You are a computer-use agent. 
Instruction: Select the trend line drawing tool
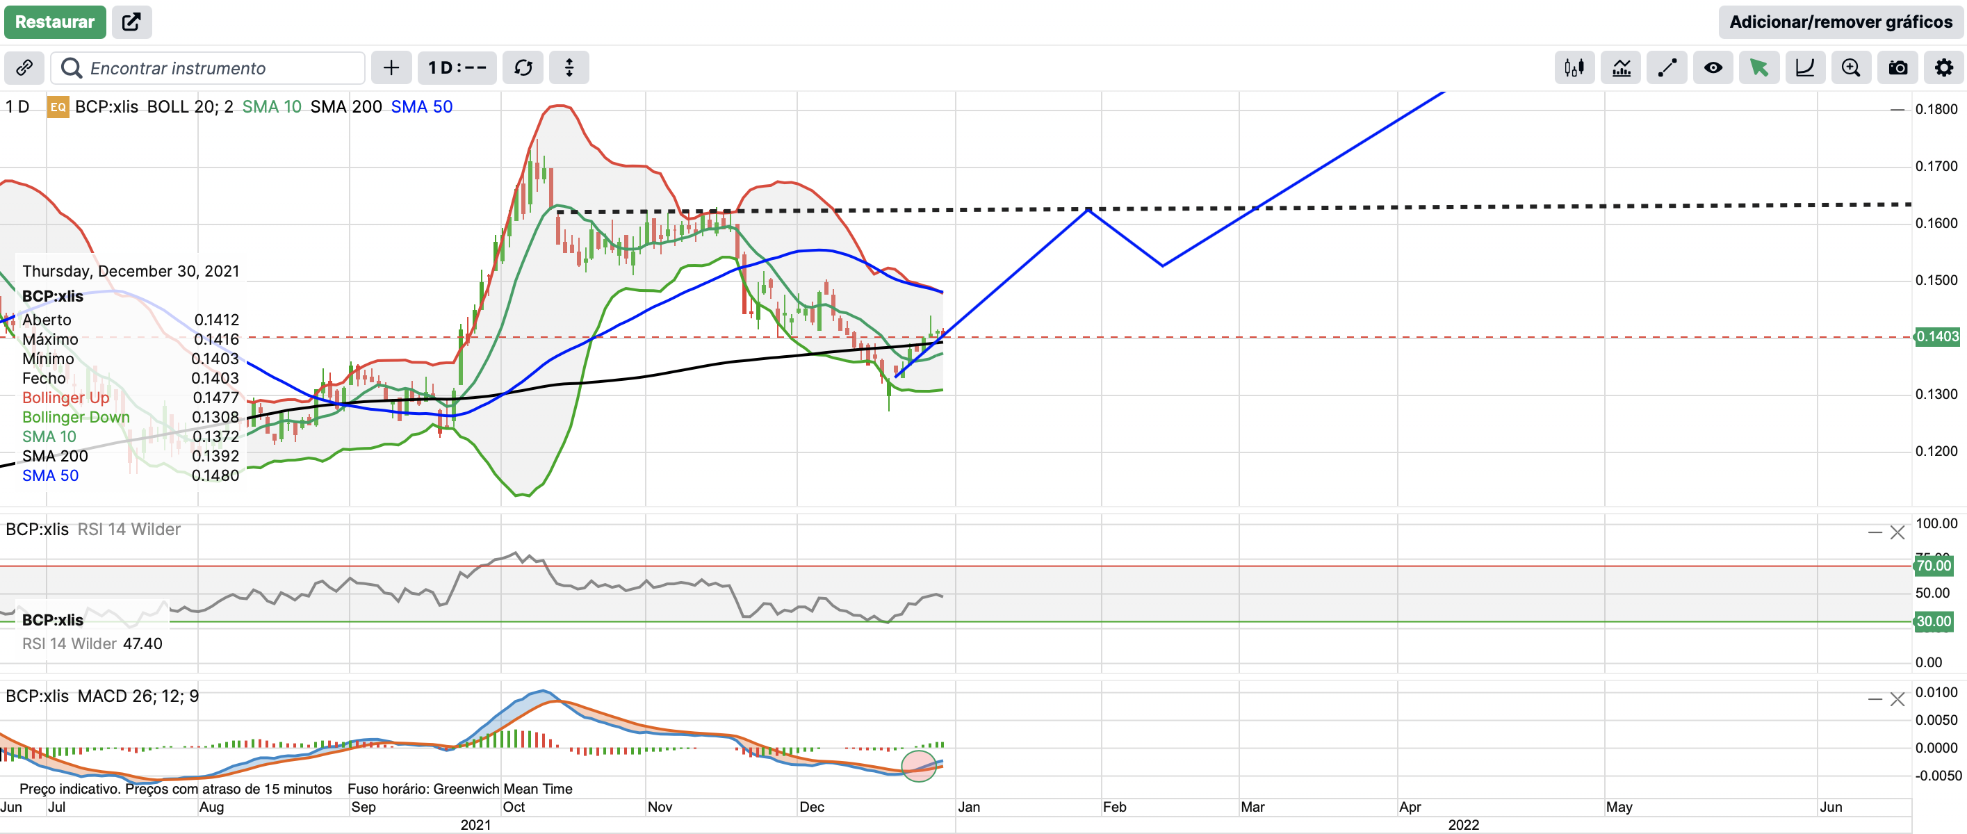[x=1666, y=68]
